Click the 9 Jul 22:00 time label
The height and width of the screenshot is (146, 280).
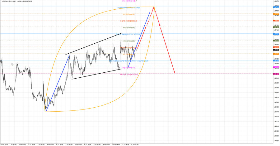[106, 144]
